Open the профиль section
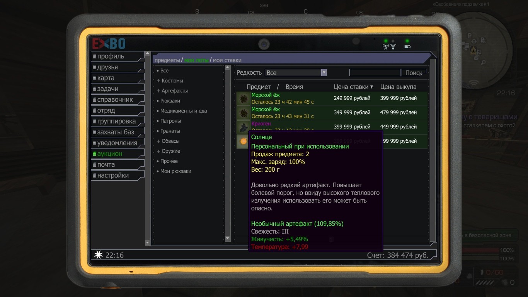This screenshot has width=528, height=297. coord(118,56)
